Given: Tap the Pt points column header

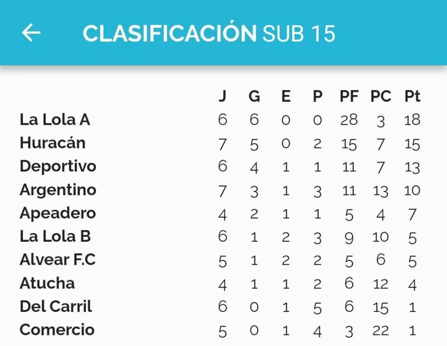Looking at the screenshot, I should (412, 96).
